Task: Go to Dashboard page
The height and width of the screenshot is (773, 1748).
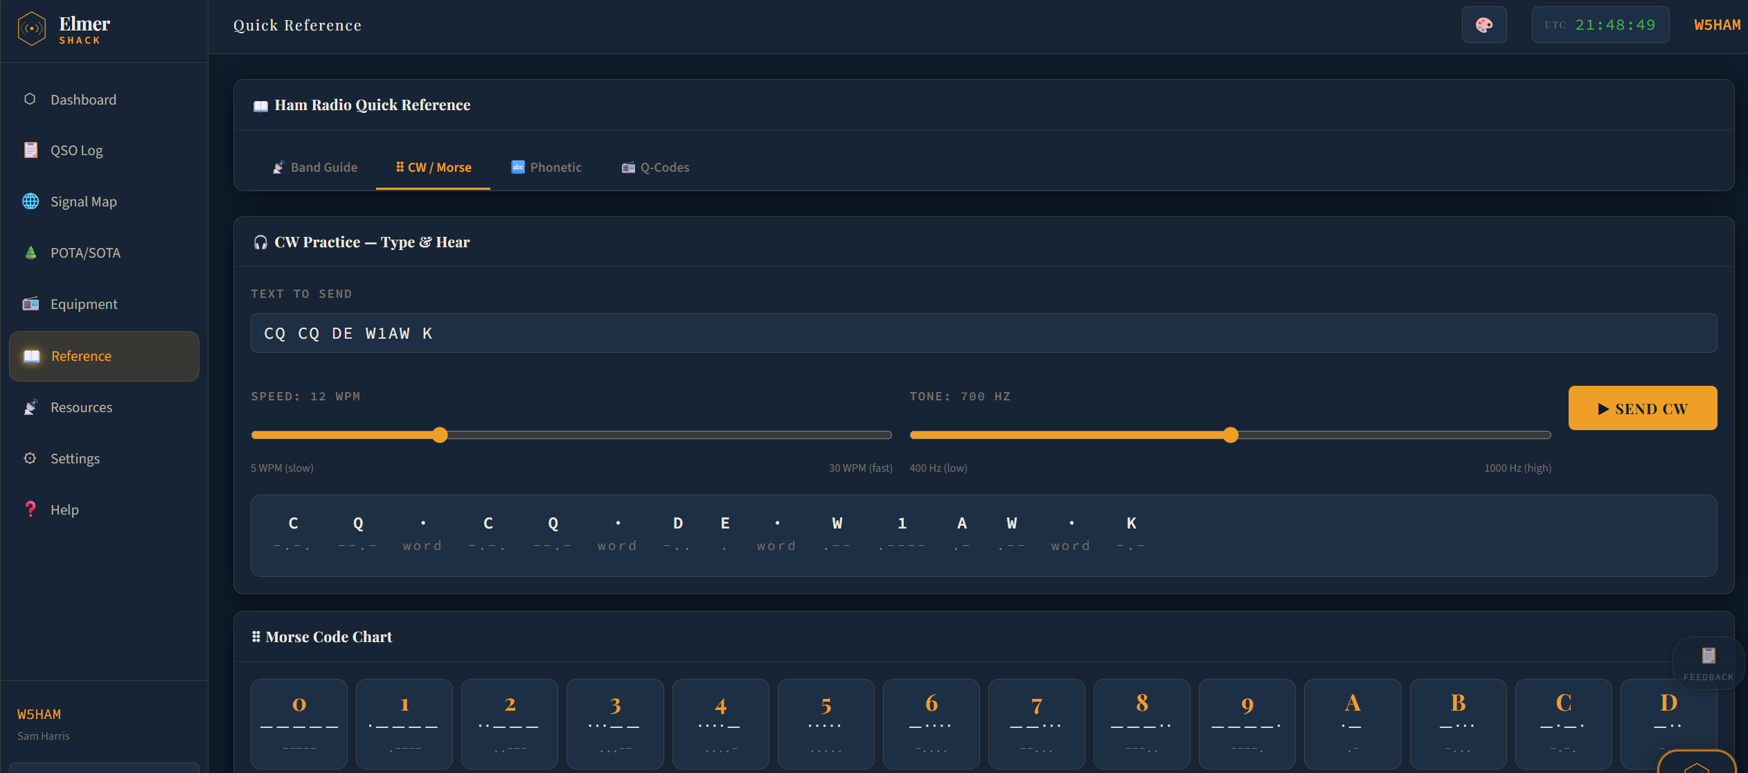Action: tap(104, 100)
